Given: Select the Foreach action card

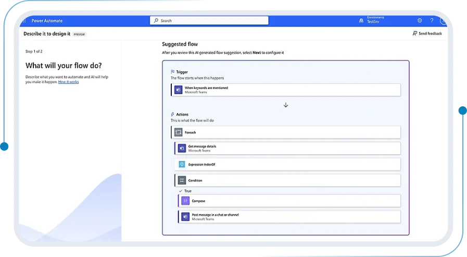Looking at the screenshot, I should 286,132.
